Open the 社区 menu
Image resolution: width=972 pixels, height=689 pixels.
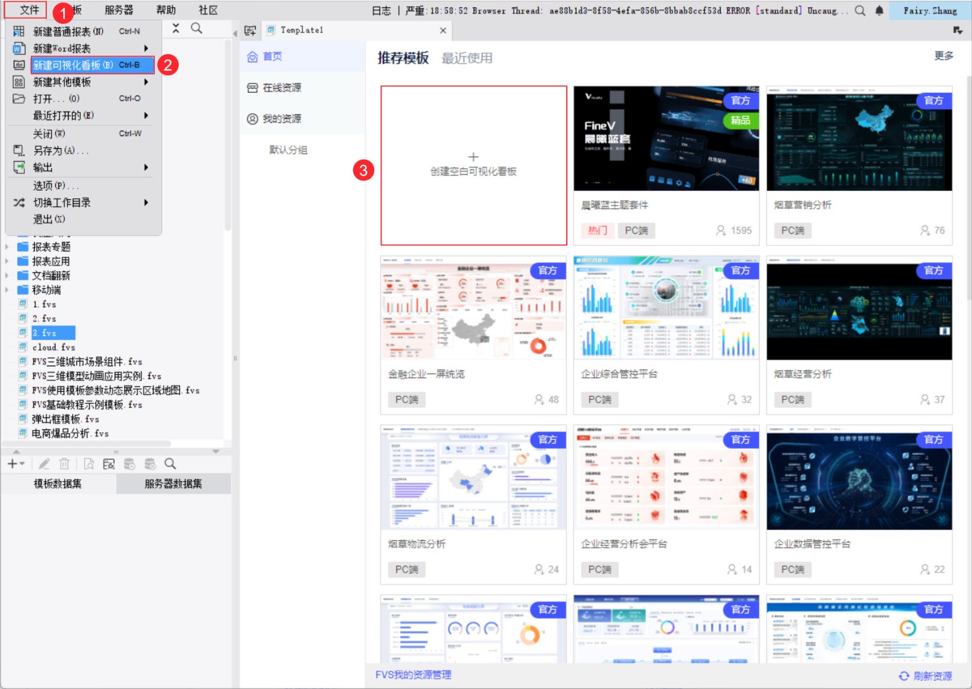click(x=208, y=10)
